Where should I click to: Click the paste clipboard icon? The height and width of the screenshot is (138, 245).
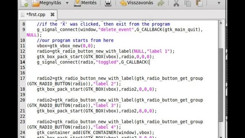pos(199,3)
